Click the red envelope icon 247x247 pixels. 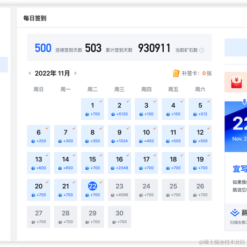pos(236,82)
